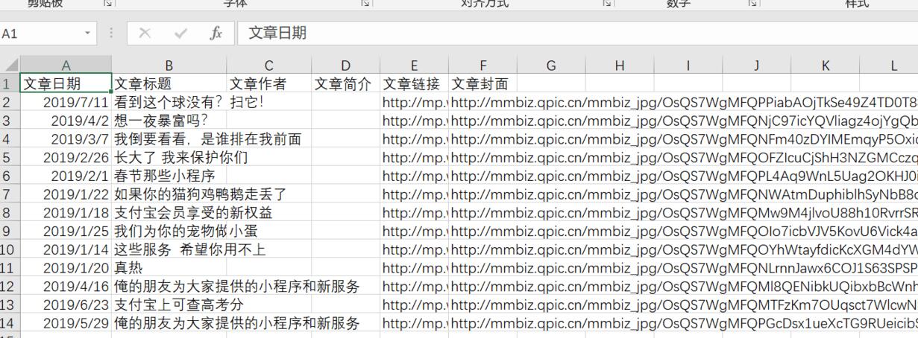Click the 文章封面 header cell

coord(482,83)
